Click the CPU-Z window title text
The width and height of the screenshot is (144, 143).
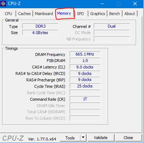[14, 4]
